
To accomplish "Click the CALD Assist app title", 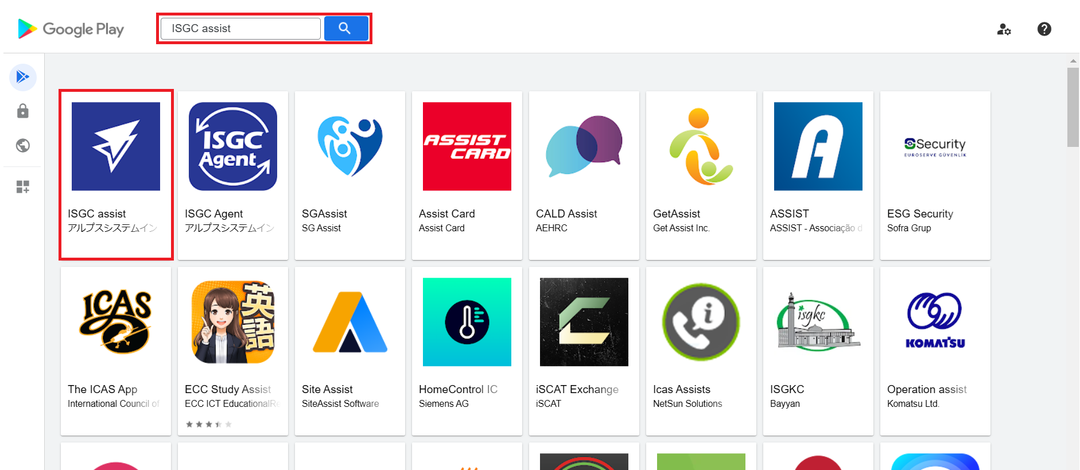I will coord(566,213).
